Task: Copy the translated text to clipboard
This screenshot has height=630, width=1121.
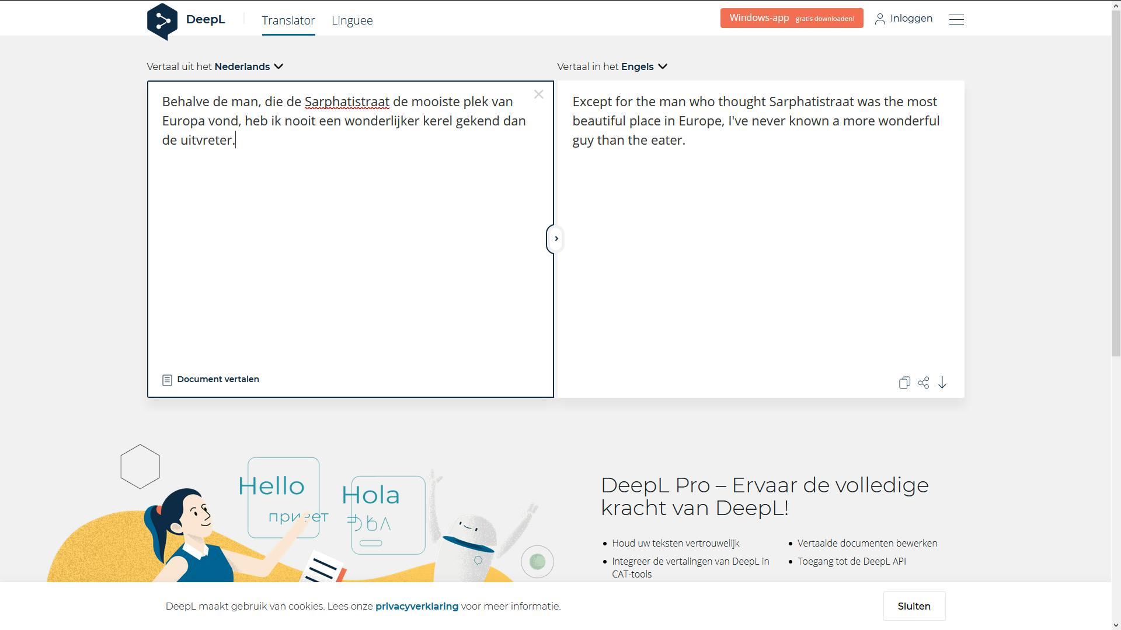Action: coord(904,383)
